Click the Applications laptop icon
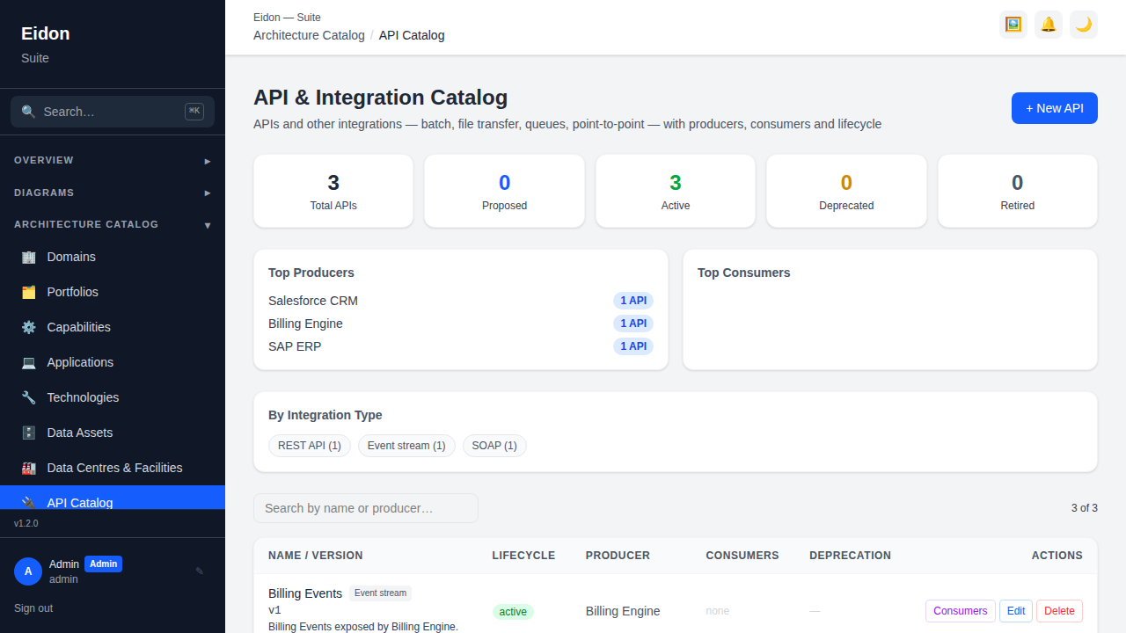This screenshot has width=1126, height=633. point(29,362)
